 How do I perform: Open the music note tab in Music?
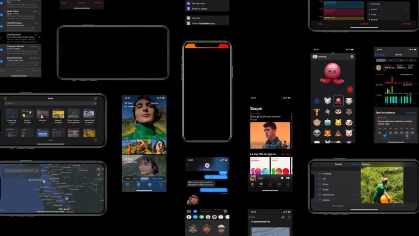[270, 184]
